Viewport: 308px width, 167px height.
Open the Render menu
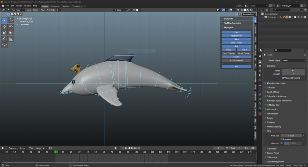click(x=19, y=6)
